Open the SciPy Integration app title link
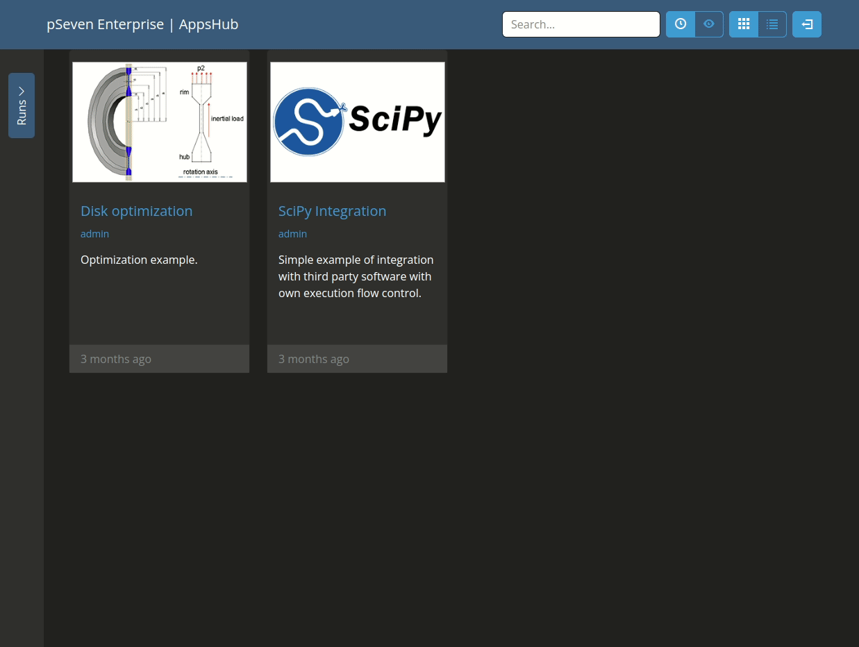 coord(332,211)
